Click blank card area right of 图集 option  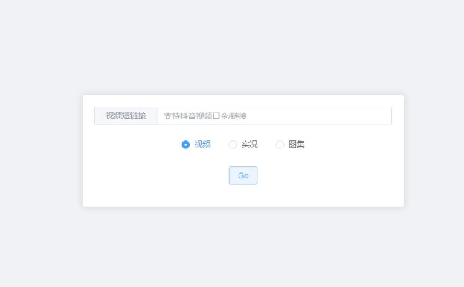click(356, 145)
